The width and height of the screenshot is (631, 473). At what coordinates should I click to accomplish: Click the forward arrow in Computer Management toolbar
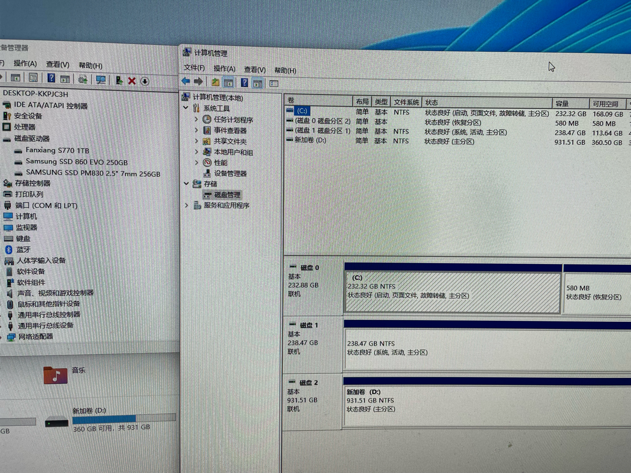pyautogui.click(x=198, y=82)
